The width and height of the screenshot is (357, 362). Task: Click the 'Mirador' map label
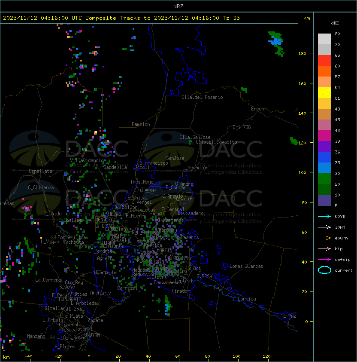(181, 291)
